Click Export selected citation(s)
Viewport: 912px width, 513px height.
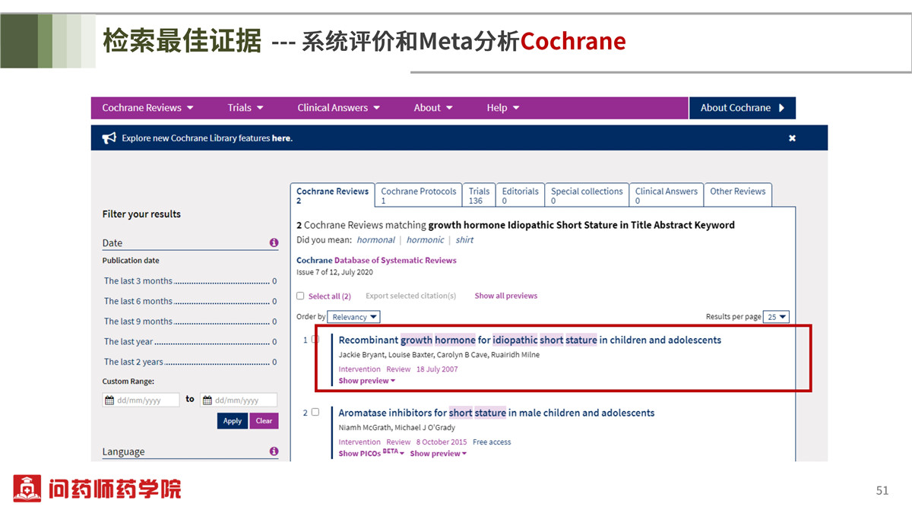[410, 296]
